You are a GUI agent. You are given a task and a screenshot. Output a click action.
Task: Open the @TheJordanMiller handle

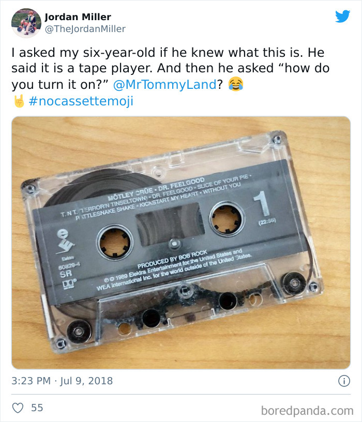(x=85, y=29)
